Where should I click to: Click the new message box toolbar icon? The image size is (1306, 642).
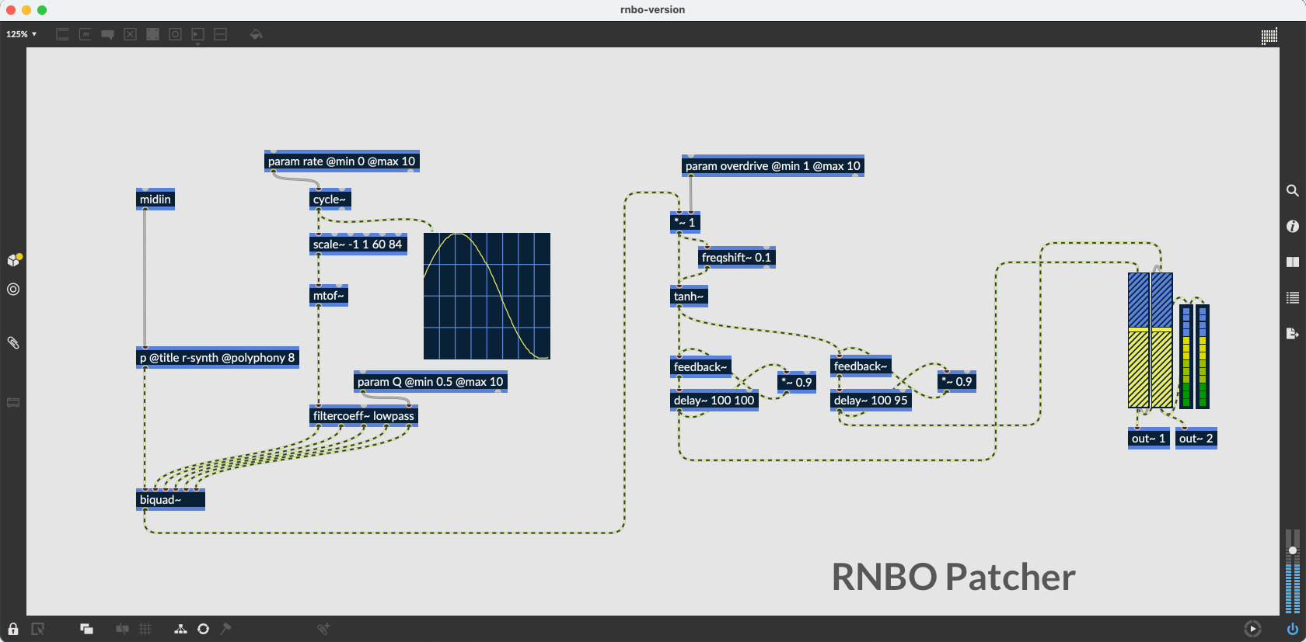(86, 34)
